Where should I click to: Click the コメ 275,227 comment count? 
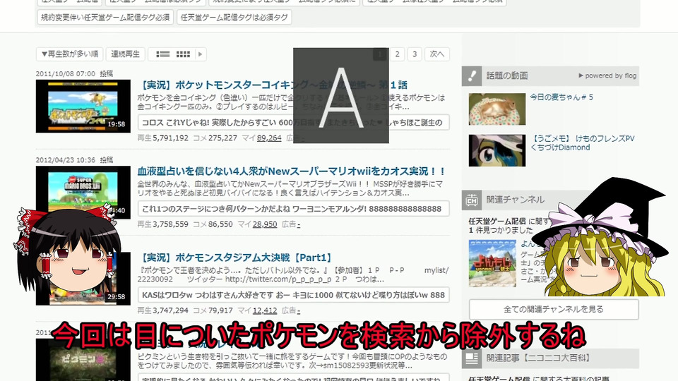[215, 138]
